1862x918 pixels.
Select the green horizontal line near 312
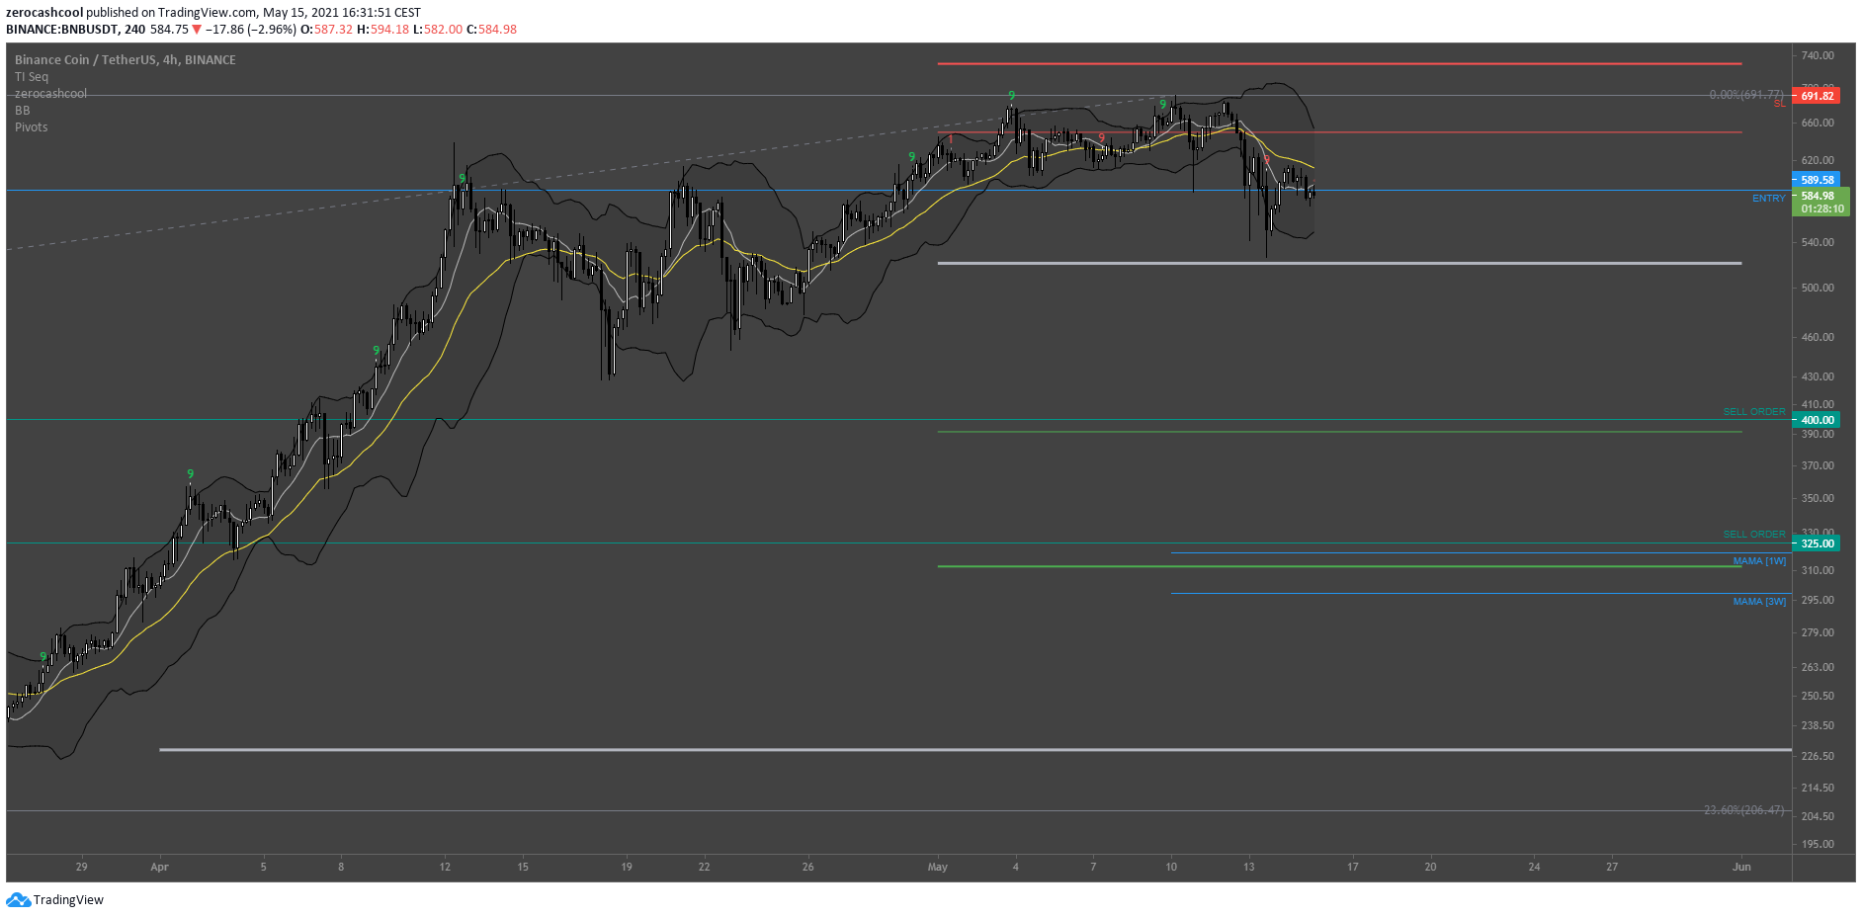point(1339,566)
